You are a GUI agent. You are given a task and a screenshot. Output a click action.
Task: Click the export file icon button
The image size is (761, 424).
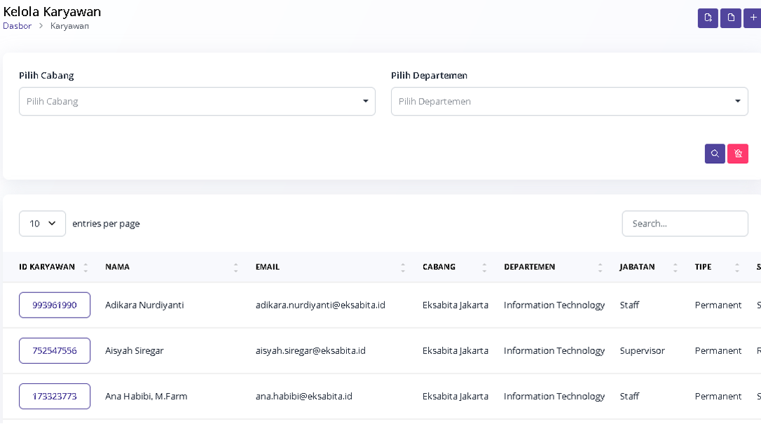pos(708,18)
